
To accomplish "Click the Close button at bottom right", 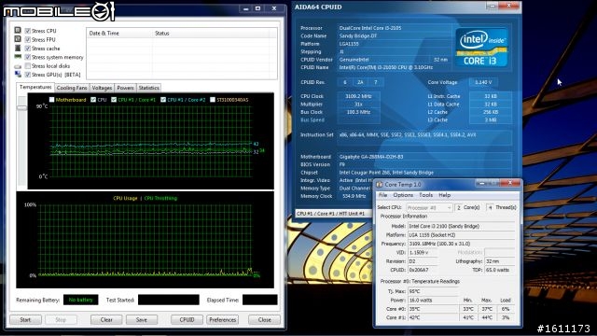I will point(264,319).
